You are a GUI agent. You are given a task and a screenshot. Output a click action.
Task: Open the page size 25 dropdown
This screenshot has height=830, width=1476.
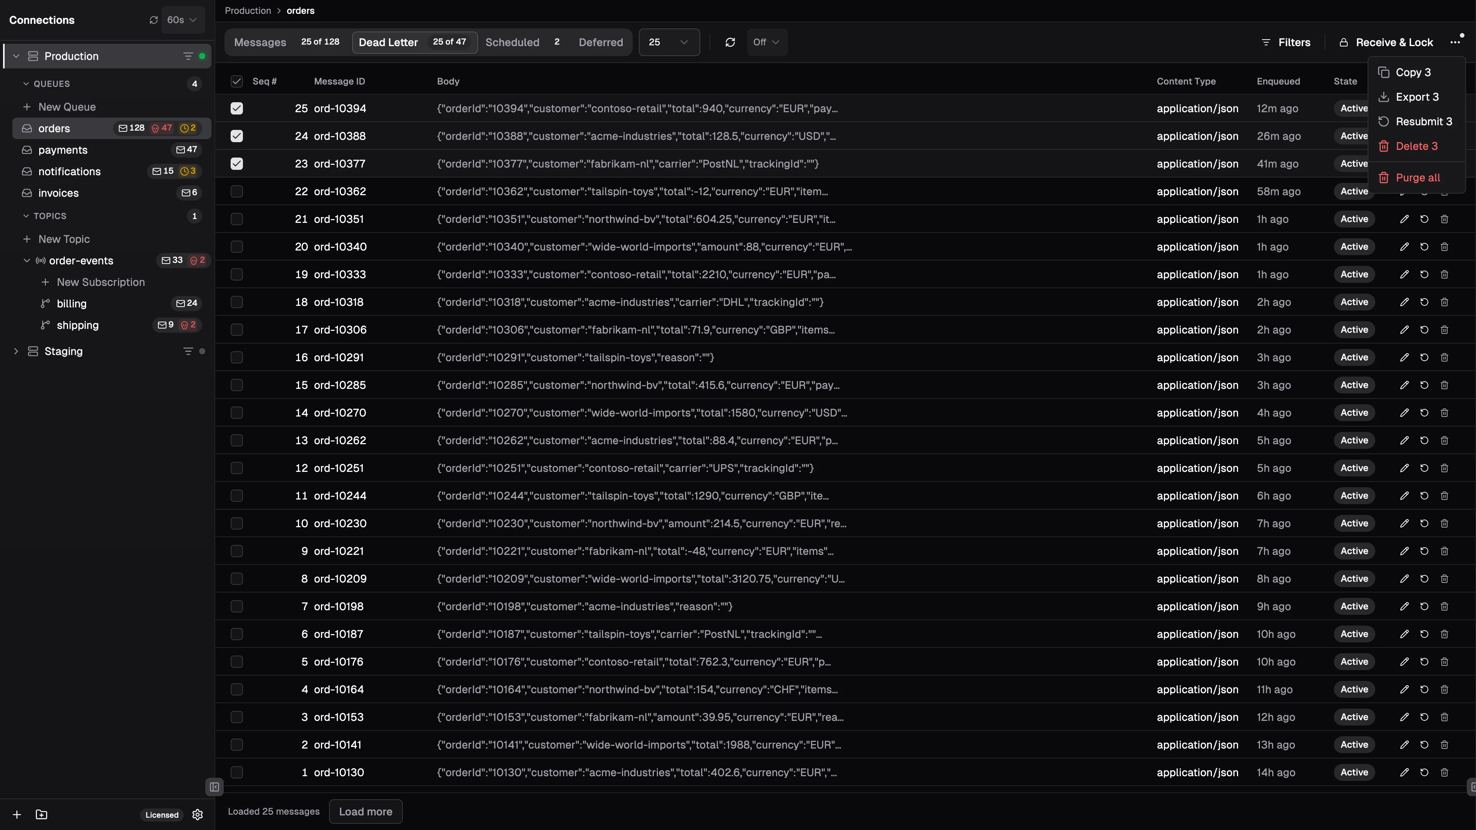pos(669,42)
